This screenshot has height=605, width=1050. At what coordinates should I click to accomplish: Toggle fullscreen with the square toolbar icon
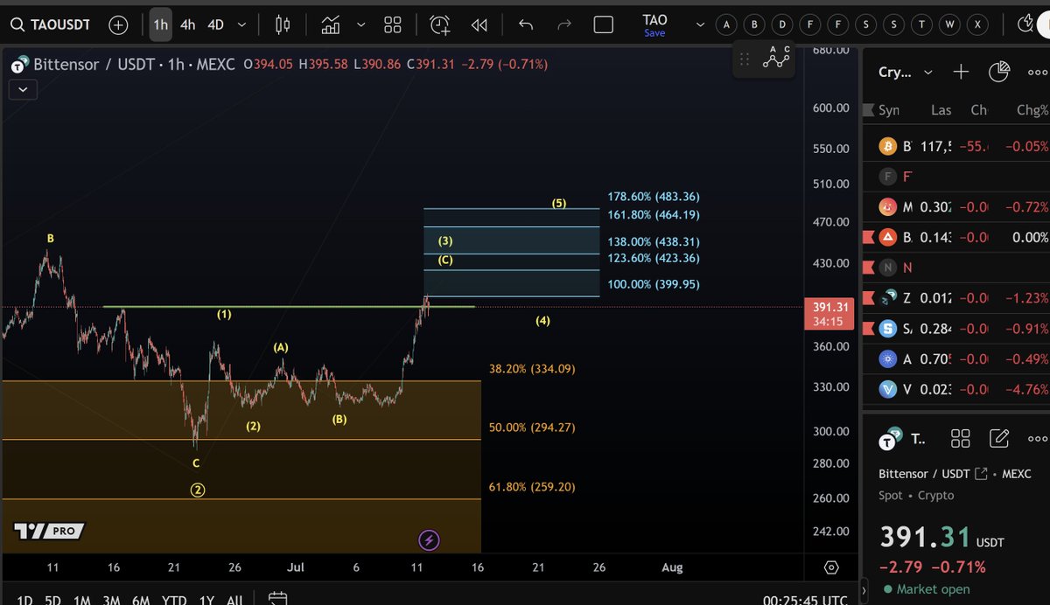[x=603, y=24]
